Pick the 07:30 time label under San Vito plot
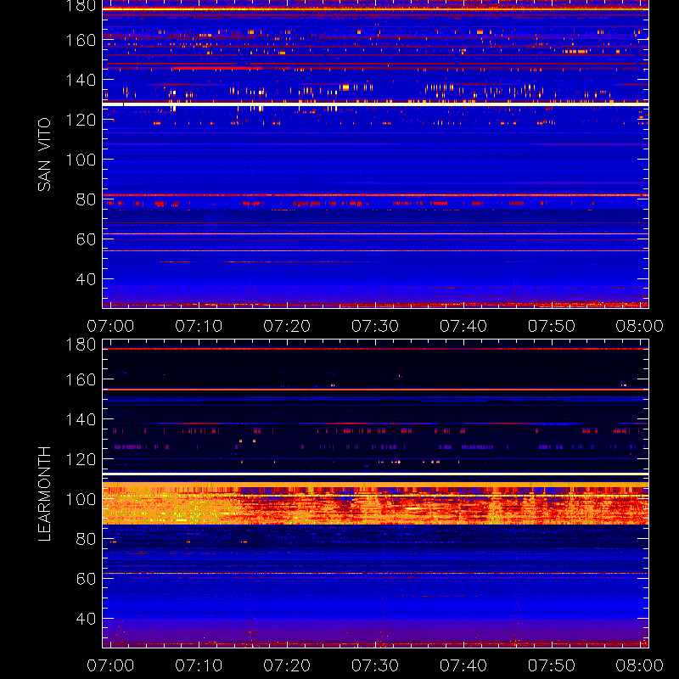This screenshot has height=679, width=679. coord(375,326)
